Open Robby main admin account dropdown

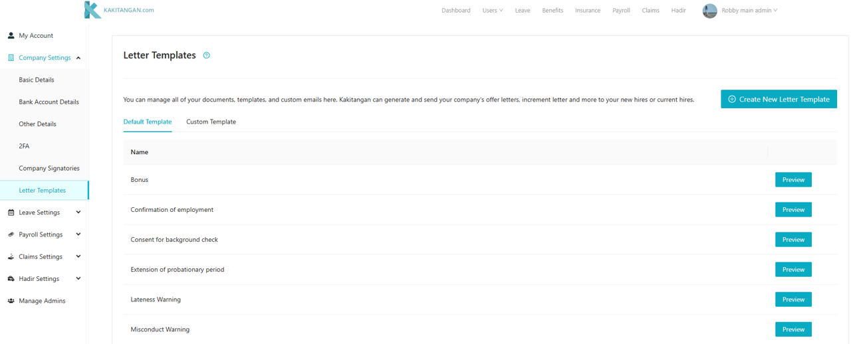(749, 11)
